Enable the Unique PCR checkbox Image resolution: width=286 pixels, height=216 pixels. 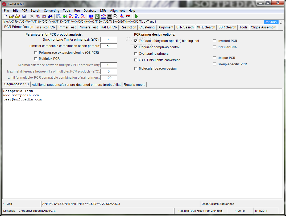(214, 58)
